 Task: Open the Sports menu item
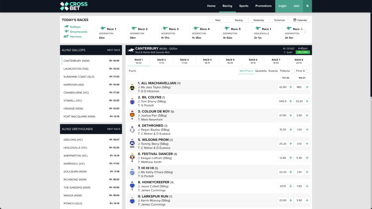tap(244, 6)
